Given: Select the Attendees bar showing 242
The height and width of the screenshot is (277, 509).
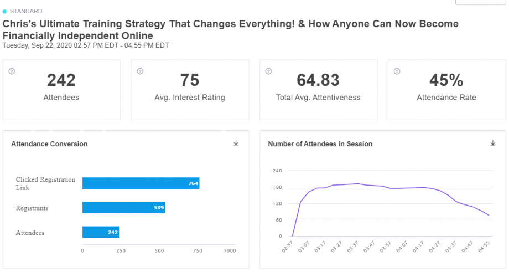Looking at the screenshot, I should (101, 232).
